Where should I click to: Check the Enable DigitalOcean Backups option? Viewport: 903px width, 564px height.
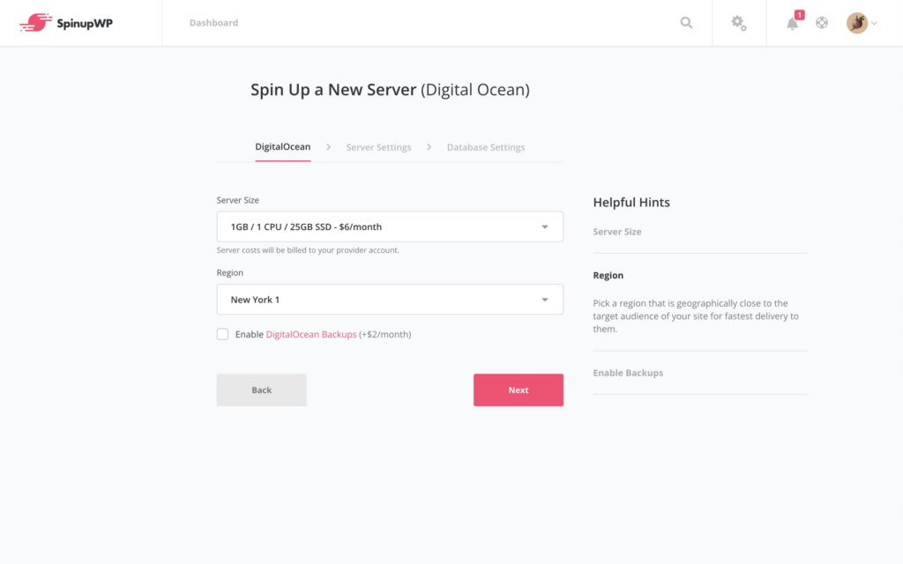(222, 334)
